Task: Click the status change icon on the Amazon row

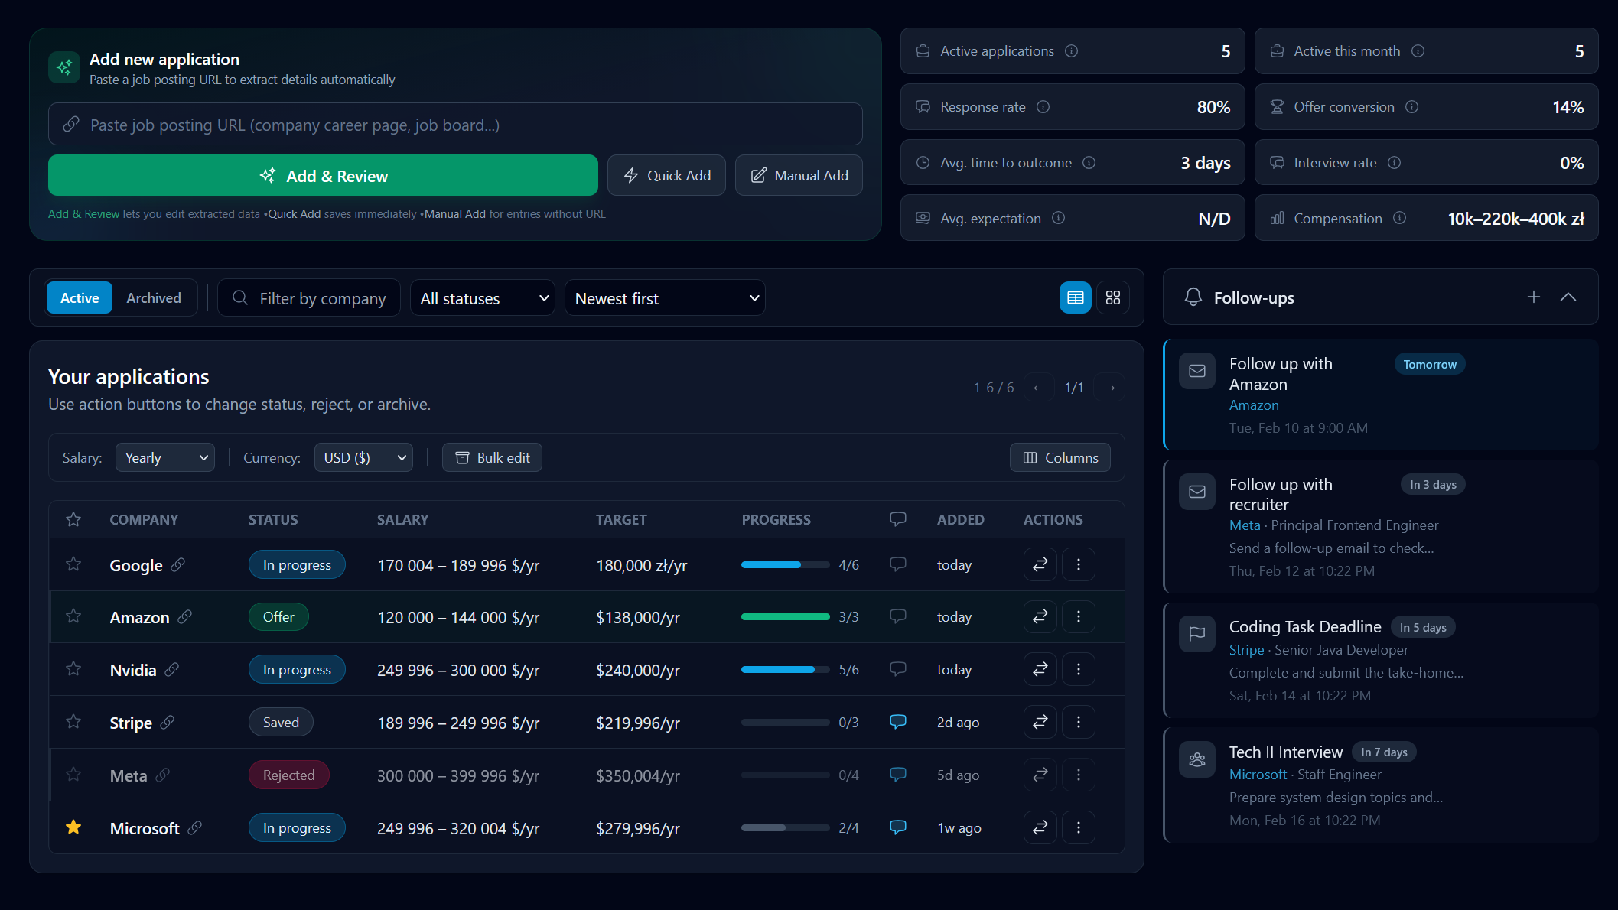Action: pos(1040,616)
